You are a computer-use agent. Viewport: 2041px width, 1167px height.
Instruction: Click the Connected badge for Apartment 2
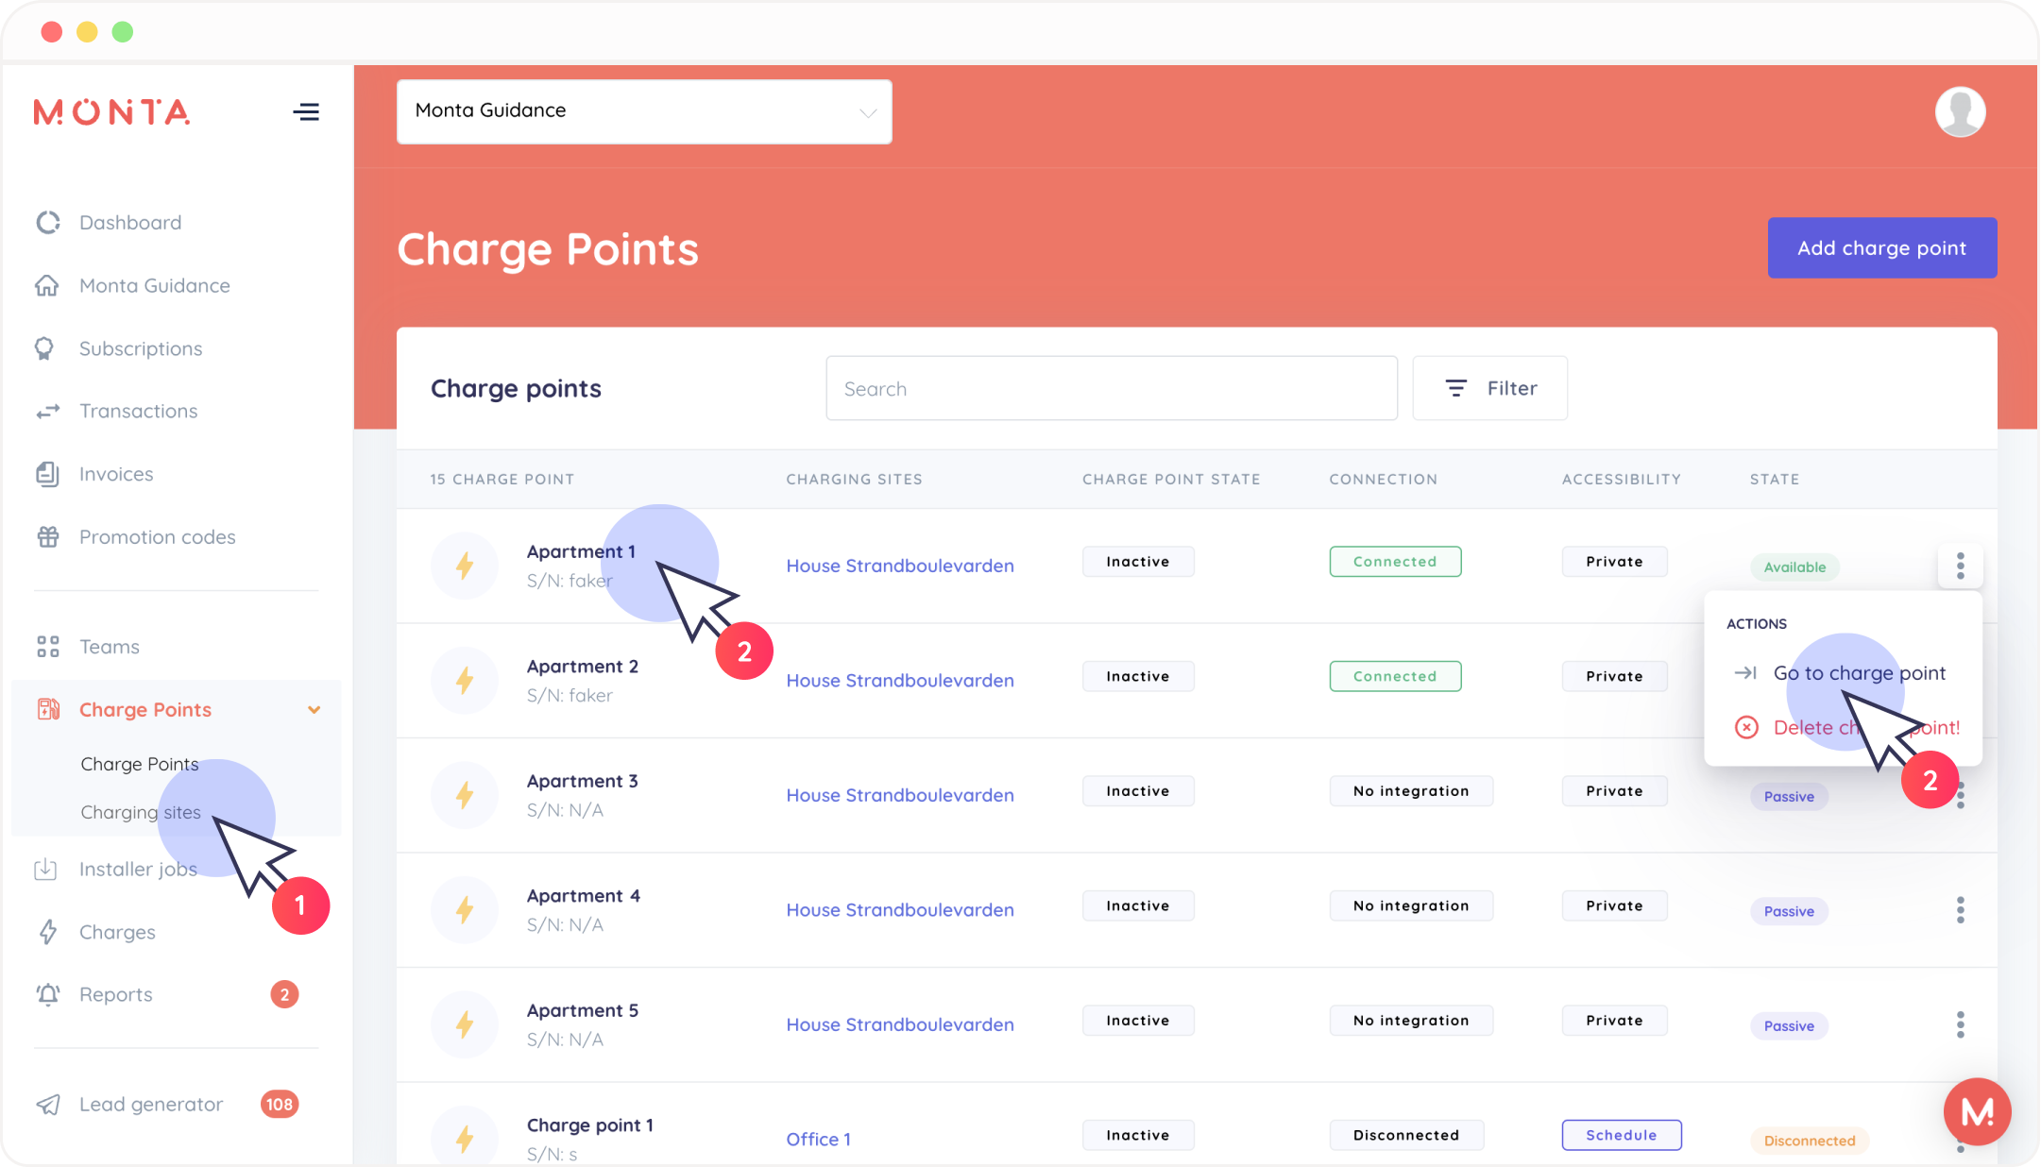(1395, 676)
